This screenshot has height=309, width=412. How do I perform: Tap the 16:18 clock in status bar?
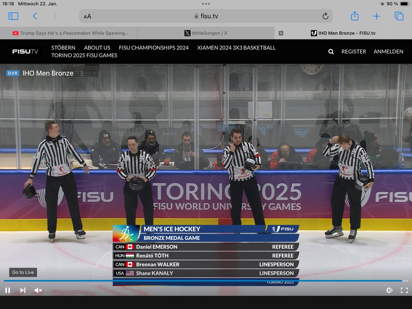point(8,4)
